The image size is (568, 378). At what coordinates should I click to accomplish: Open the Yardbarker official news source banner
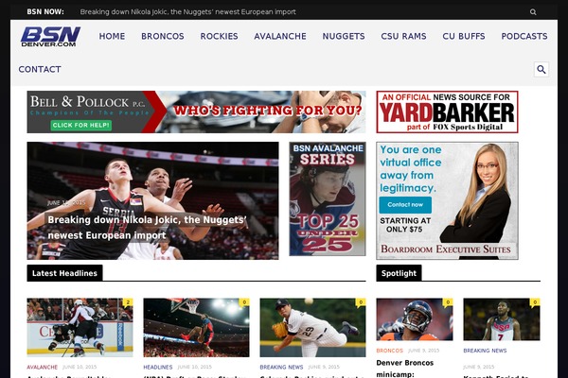(447, 112)
